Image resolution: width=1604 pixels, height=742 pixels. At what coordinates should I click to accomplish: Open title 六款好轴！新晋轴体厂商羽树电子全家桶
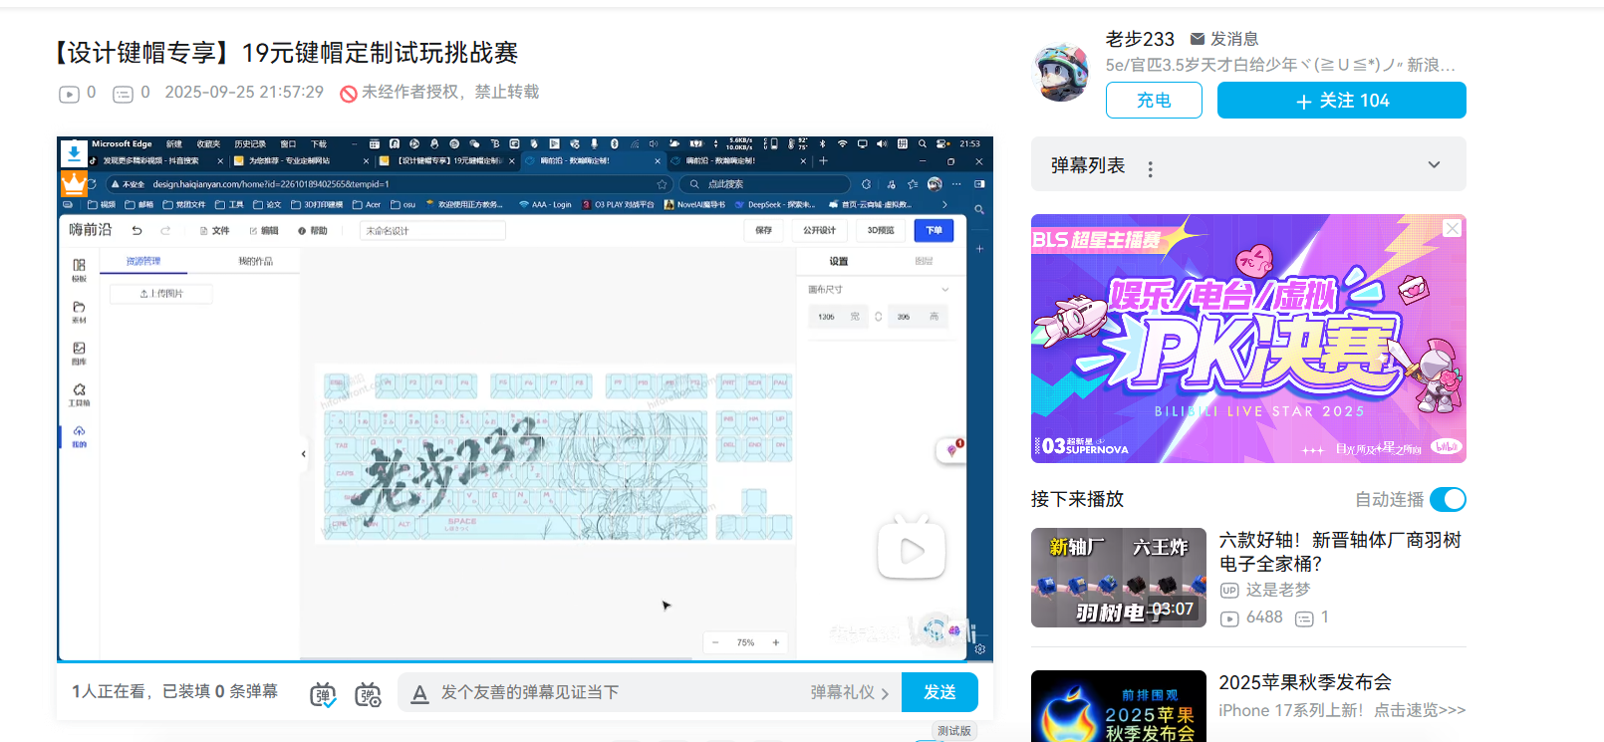click(x=1340, y=552)
